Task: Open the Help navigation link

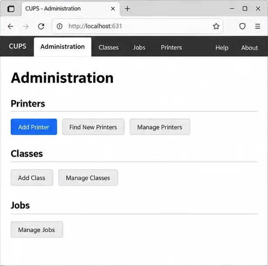Action: pyautogui.click(x=222, y=48)
